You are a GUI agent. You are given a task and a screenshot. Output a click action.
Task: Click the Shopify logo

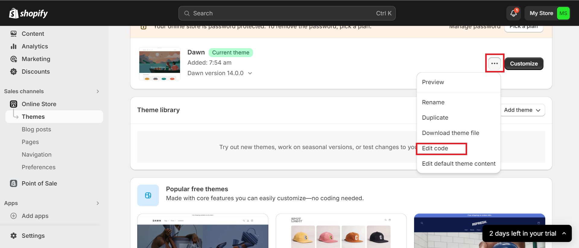(28, 13)
